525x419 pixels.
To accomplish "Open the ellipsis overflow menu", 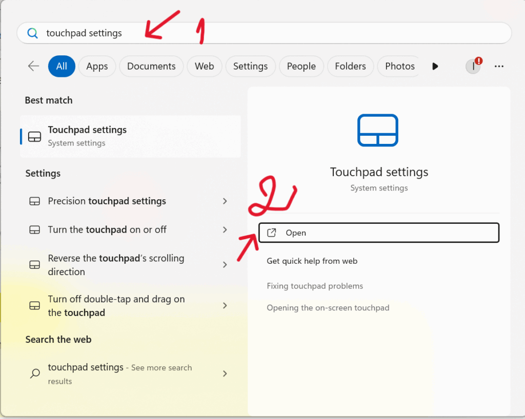I will click(499, 66).
